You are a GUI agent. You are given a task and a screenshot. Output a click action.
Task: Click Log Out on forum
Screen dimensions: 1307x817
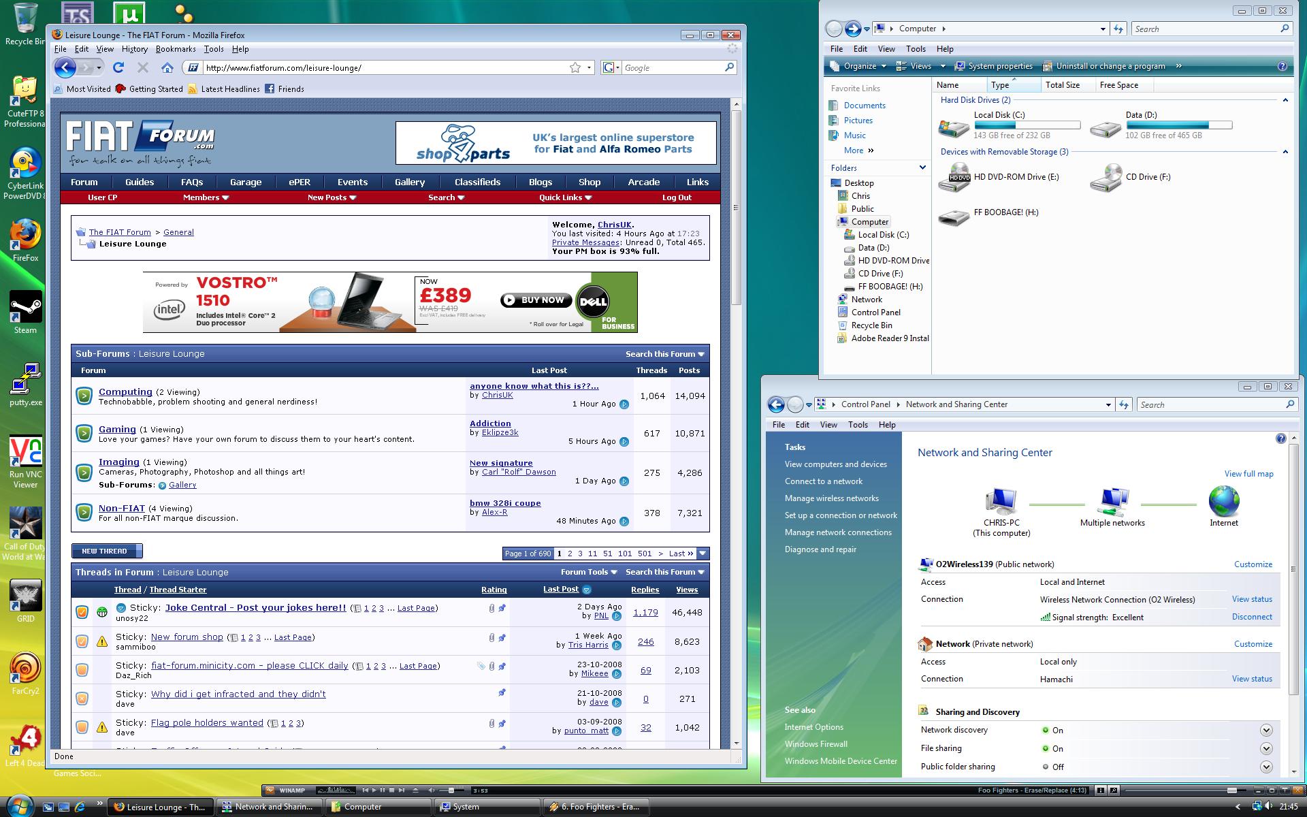677,197
